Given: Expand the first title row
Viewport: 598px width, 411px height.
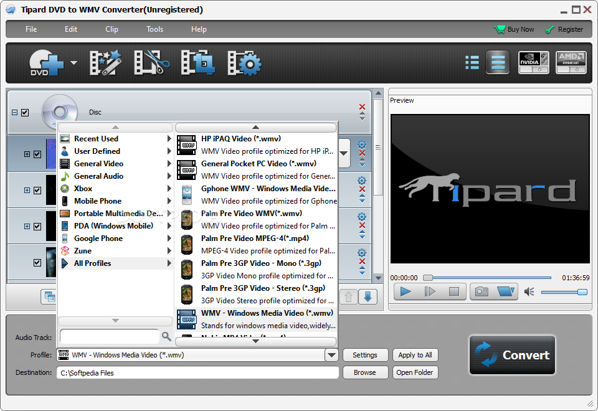Looking at the screenshot, I should click(27, 154).
